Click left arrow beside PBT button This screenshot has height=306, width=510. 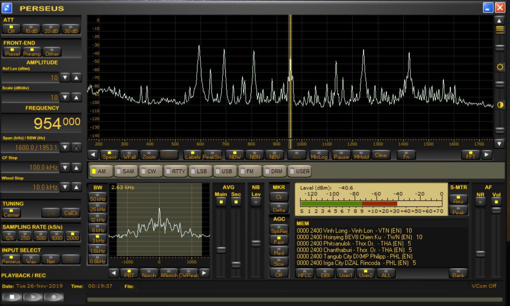(114, 273)
